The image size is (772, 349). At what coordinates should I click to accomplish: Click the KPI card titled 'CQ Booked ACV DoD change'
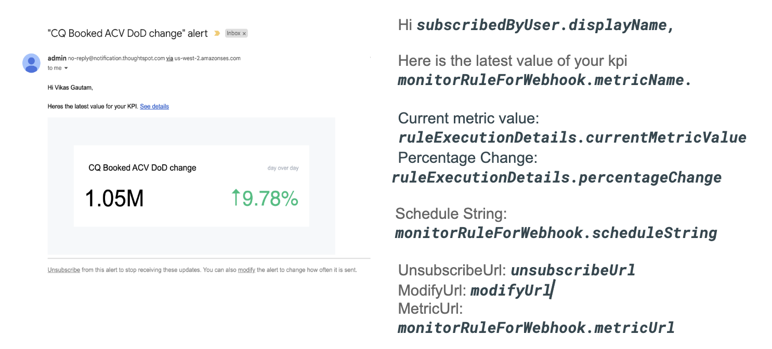(192, 187)
